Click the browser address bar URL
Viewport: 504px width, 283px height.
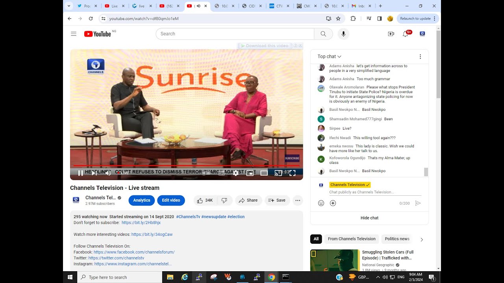(x=144, y=18)
